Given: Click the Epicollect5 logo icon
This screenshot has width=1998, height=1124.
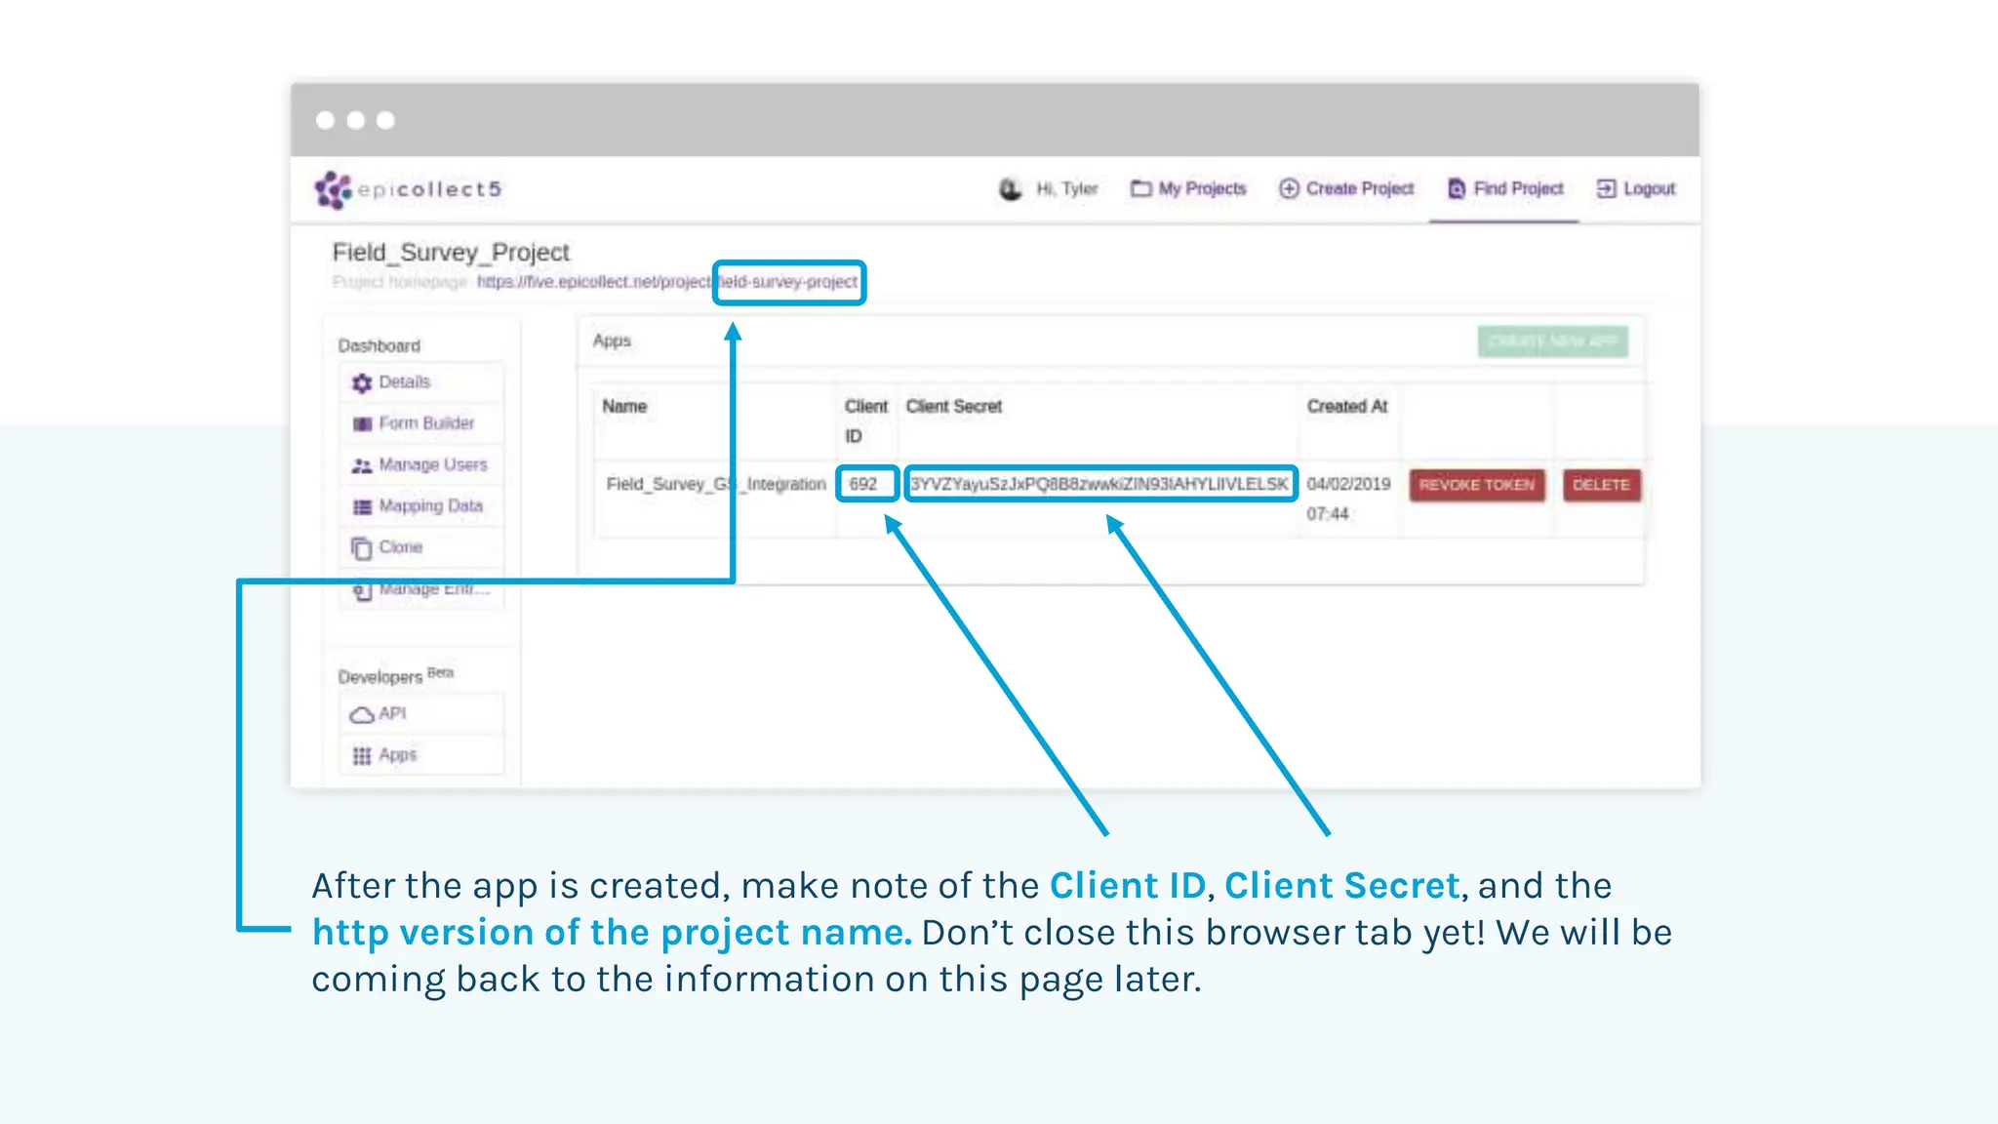Looking at the screenshot, I should pyautogui.click(x=333, y=189).
